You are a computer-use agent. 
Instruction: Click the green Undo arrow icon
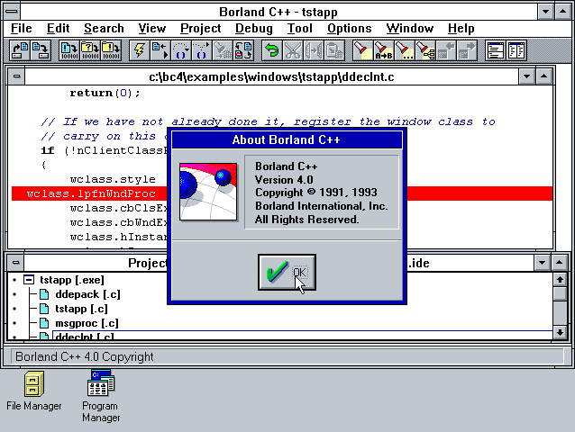point(271,49)
